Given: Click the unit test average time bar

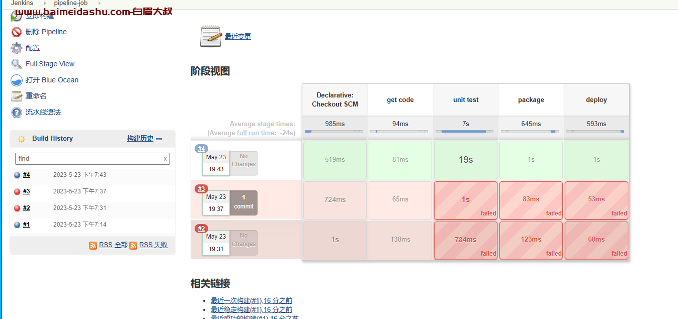Looking at the screenshot, I should [x=464, y=132].
